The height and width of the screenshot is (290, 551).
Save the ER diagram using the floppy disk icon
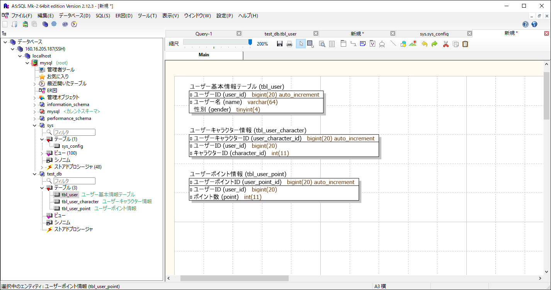279,44
